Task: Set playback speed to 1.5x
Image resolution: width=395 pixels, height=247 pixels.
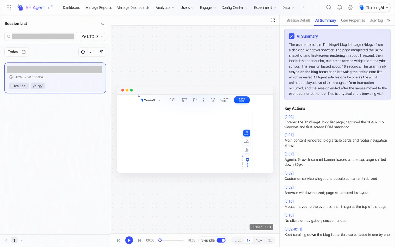Action: pos(259,240)
